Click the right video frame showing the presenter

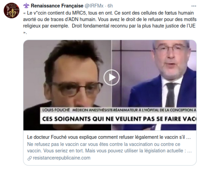(154, 85)
